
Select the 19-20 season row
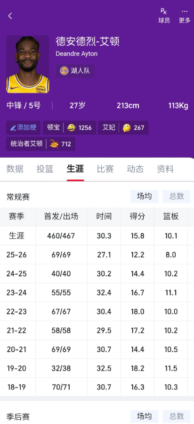click(x=97, y=368)
